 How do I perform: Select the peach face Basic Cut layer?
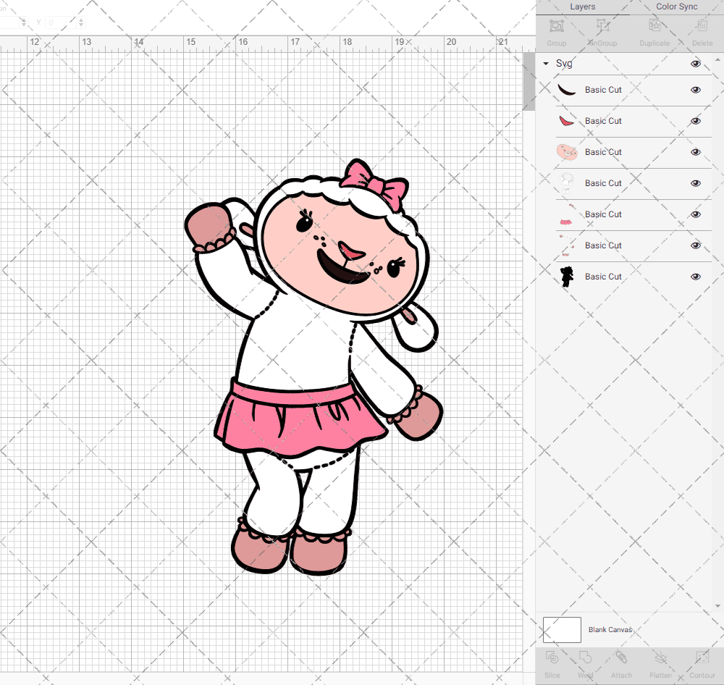tap(602, 152)
